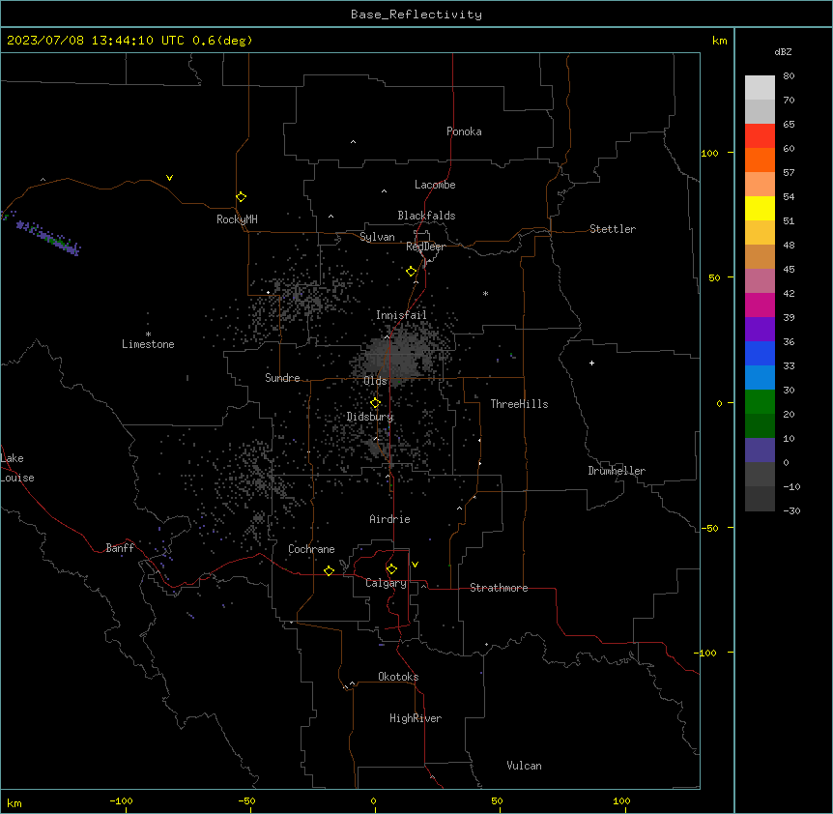Click the RockyMH label
Screen dimensions: 833x814
click(x=237, y=219)
